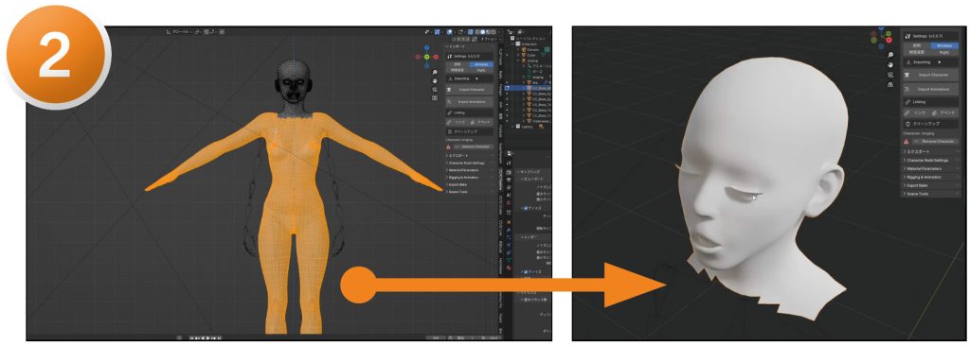Viewport: 970px width, 345px height.
Task: Expand Scene Tools in left panel
Action: coord(470,192)
